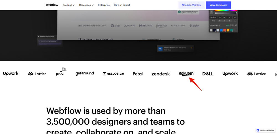The width and height of the screenshot is (277, 134).
Task: Select the teal green color swatch
Action: (x=231, y=30)
